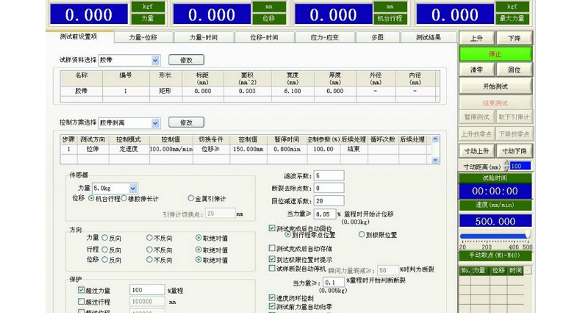Click the 上升 button to raise
Image resolution: width=581 pixels, height=313 pixels.
pyautogui.click(x=477, y=38)
